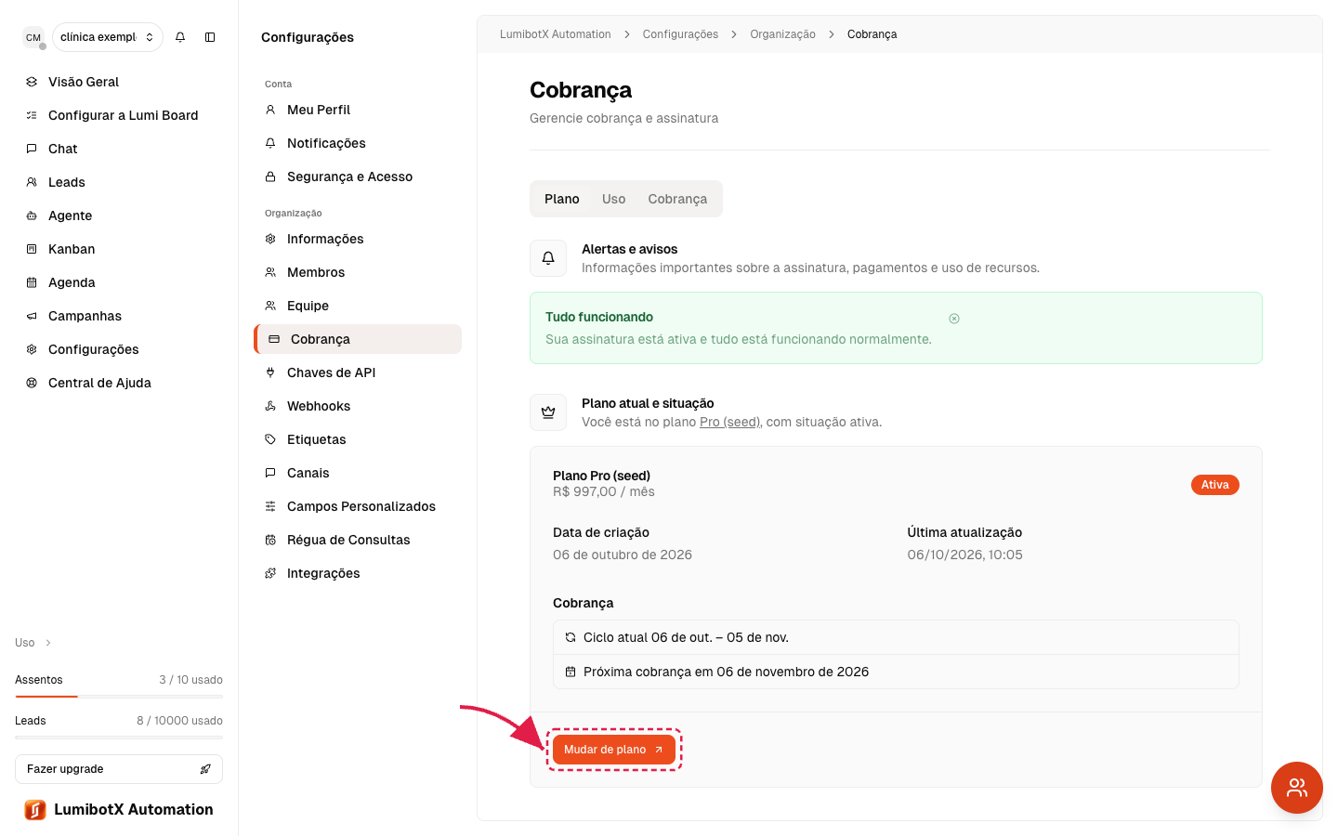Viewport: 1338px width, 836px height.
Task: Open Notificações settings
Action: coord(358,143)
